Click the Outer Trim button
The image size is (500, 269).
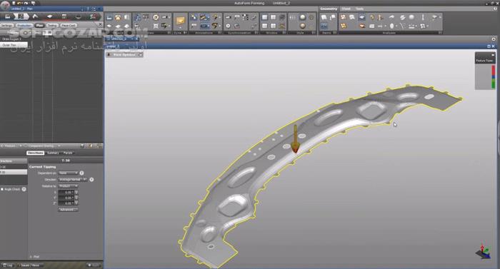pos(14,45)
